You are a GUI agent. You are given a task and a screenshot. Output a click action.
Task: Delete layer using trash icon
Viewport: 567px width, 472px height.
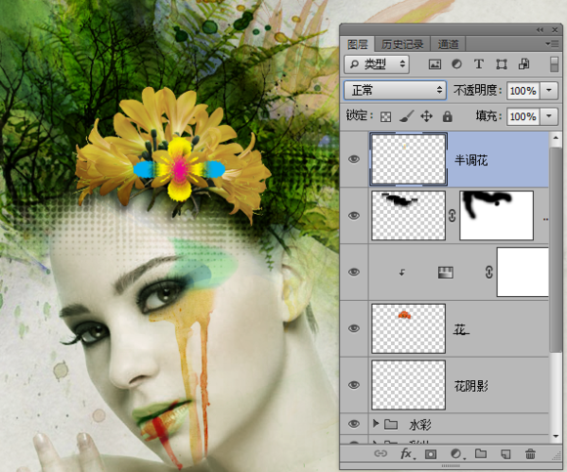click(530, 454)
